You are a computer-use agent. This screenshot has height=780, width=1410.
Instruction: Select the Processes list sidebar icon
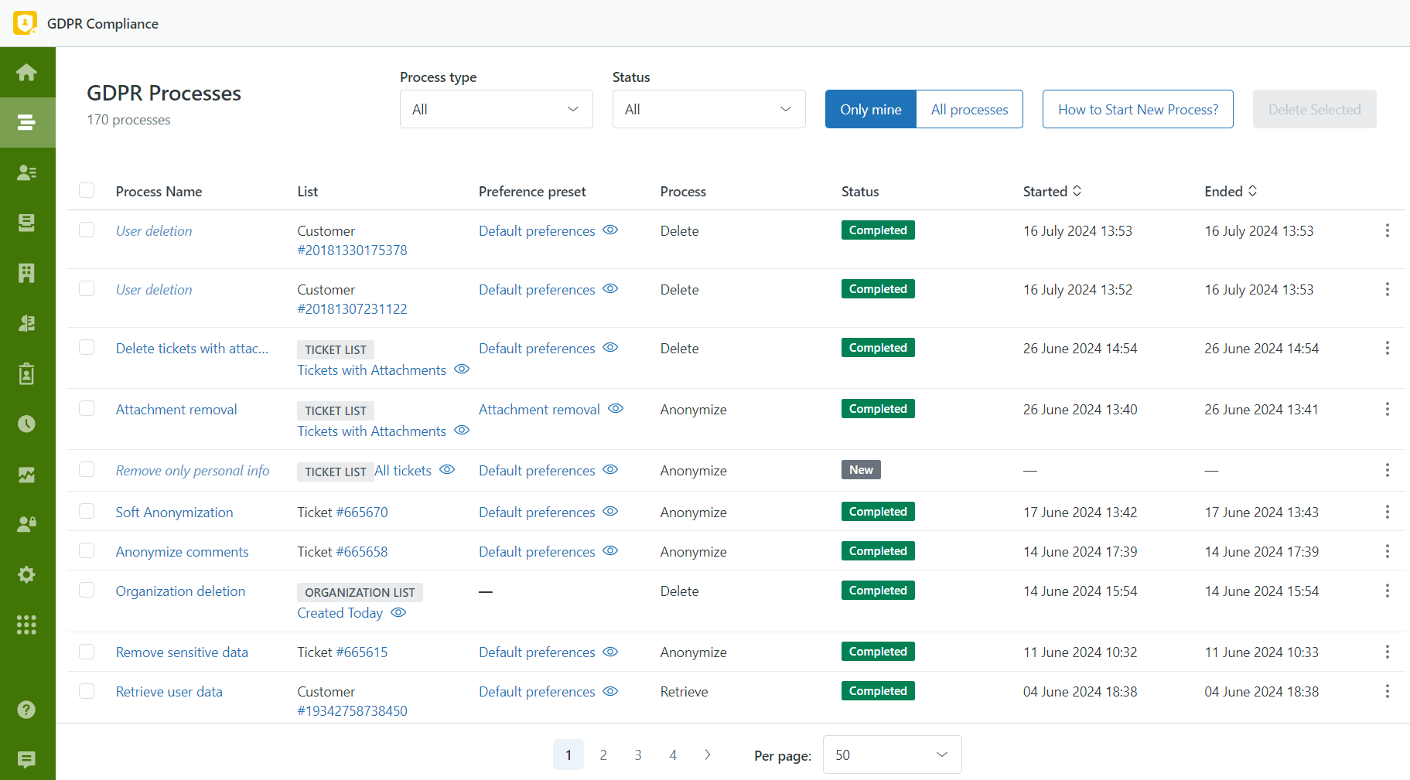(x=27, y=122)
